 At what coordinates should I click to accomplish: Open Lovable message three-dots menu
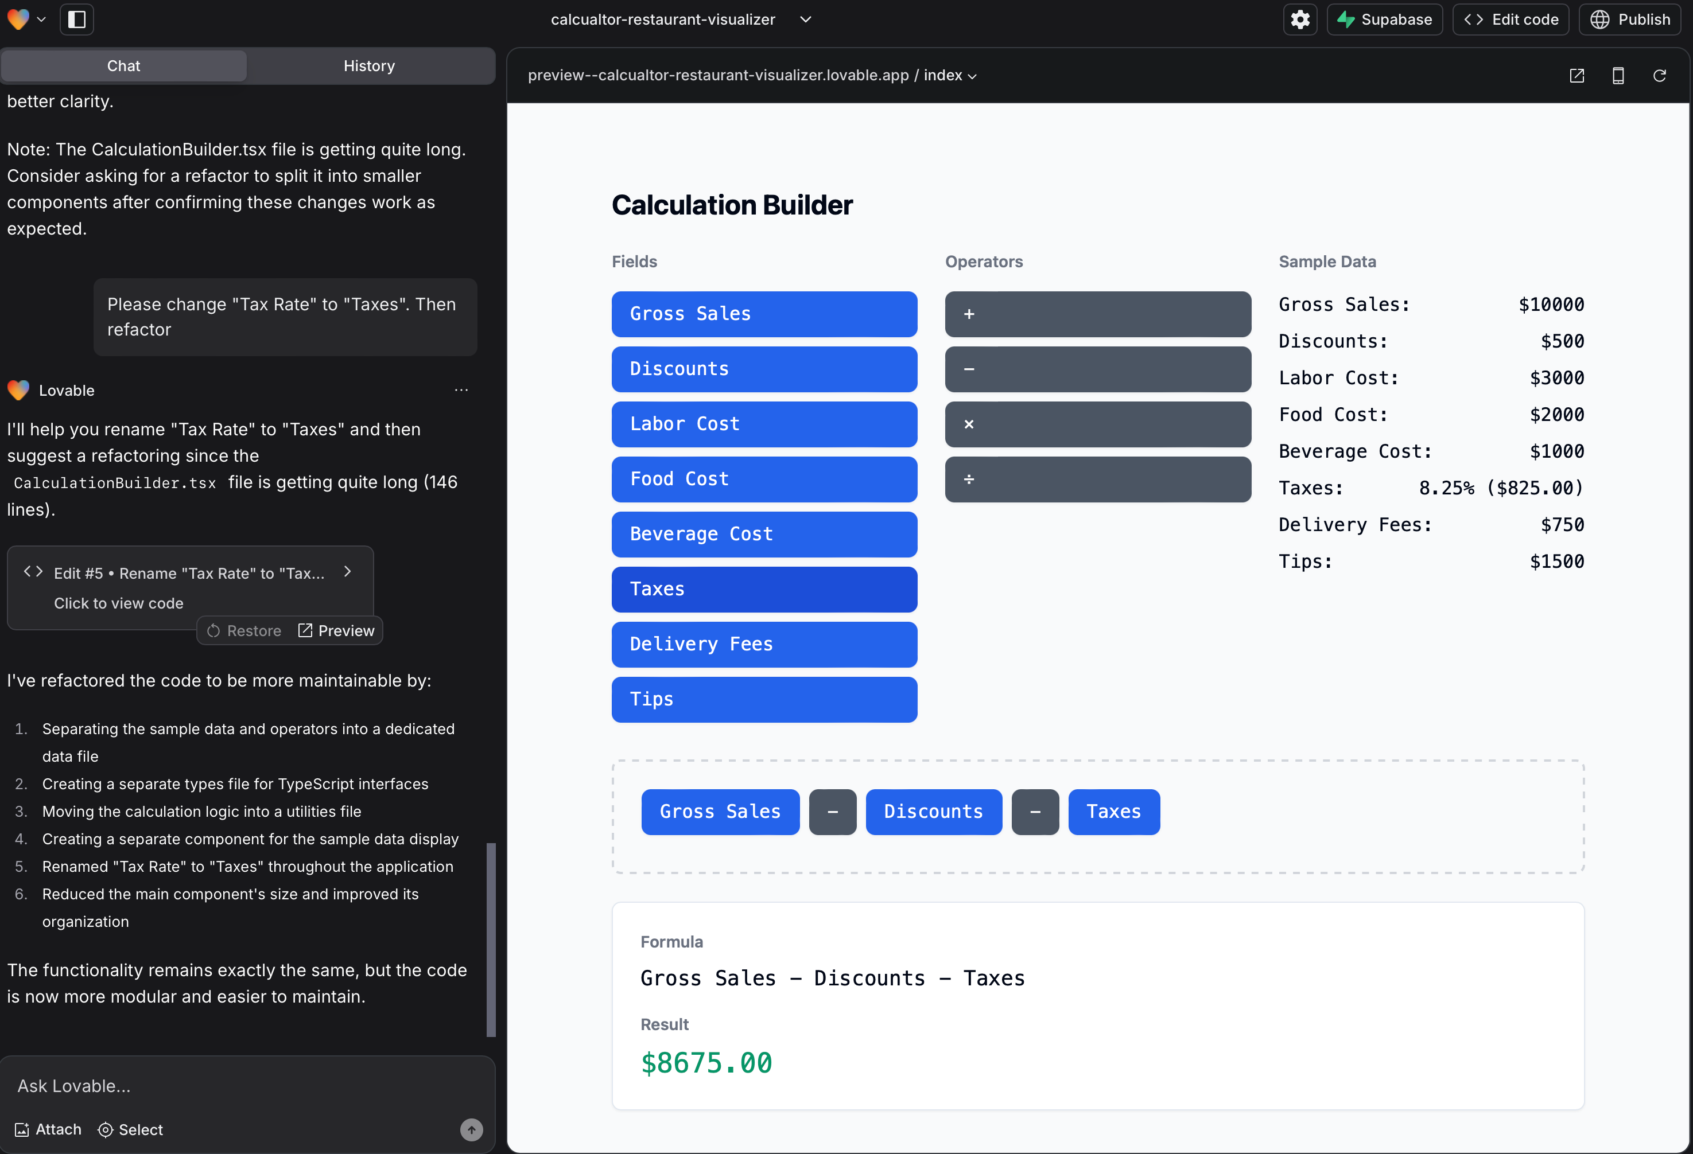[461, 390]
